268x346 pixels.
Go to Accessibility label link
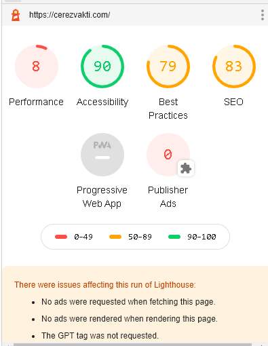tap(102, 102)
